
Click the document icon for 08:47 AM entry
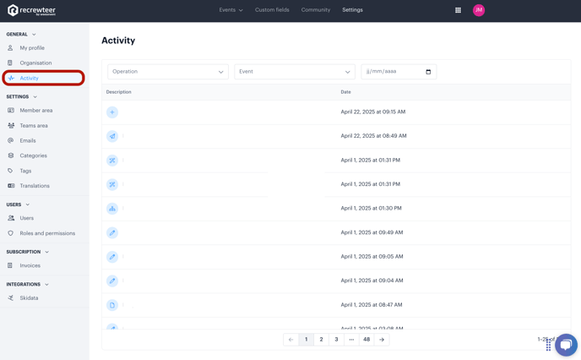coord(112,305)
